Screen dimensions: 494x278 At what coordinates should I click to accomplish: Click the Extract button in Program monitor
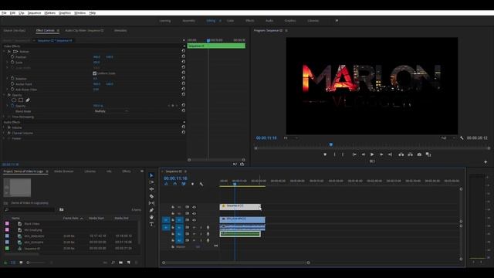(x=410, y=154)
